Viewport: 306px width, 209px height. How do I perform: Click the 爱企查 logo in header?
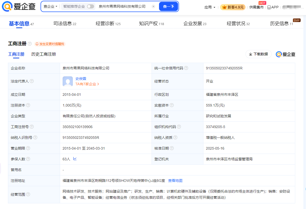(x=19, y=7)
